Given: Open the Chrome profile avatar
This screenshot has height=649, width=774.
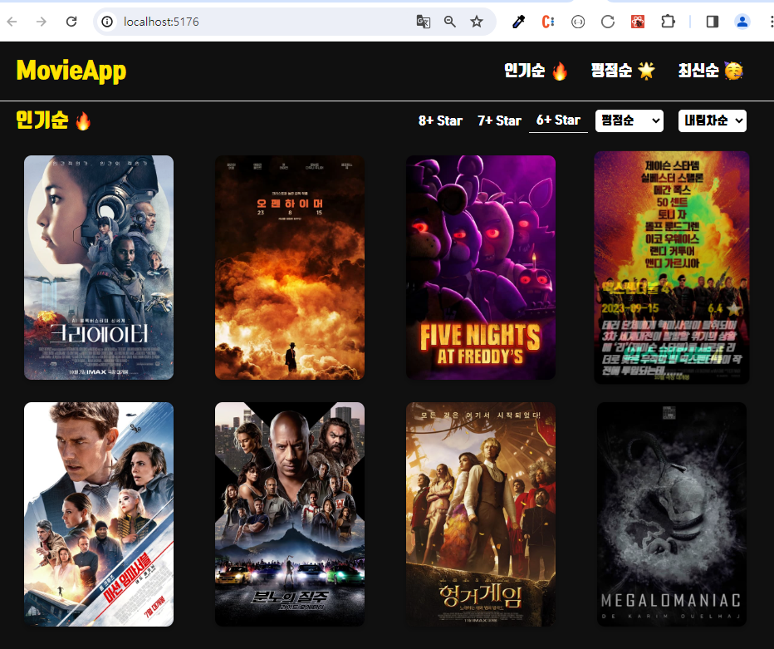Looking at the screenshot, I should (742, 22).
